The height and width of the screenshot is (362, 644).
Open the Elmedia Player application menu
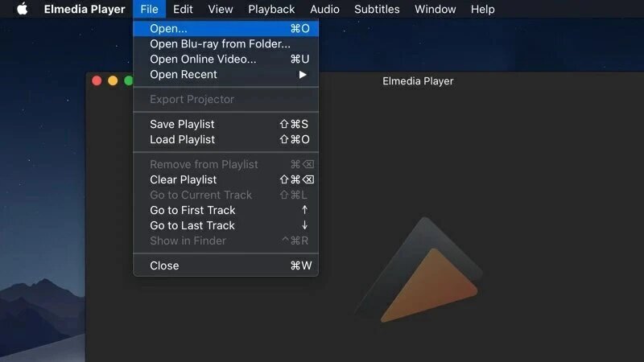point(85,9)
